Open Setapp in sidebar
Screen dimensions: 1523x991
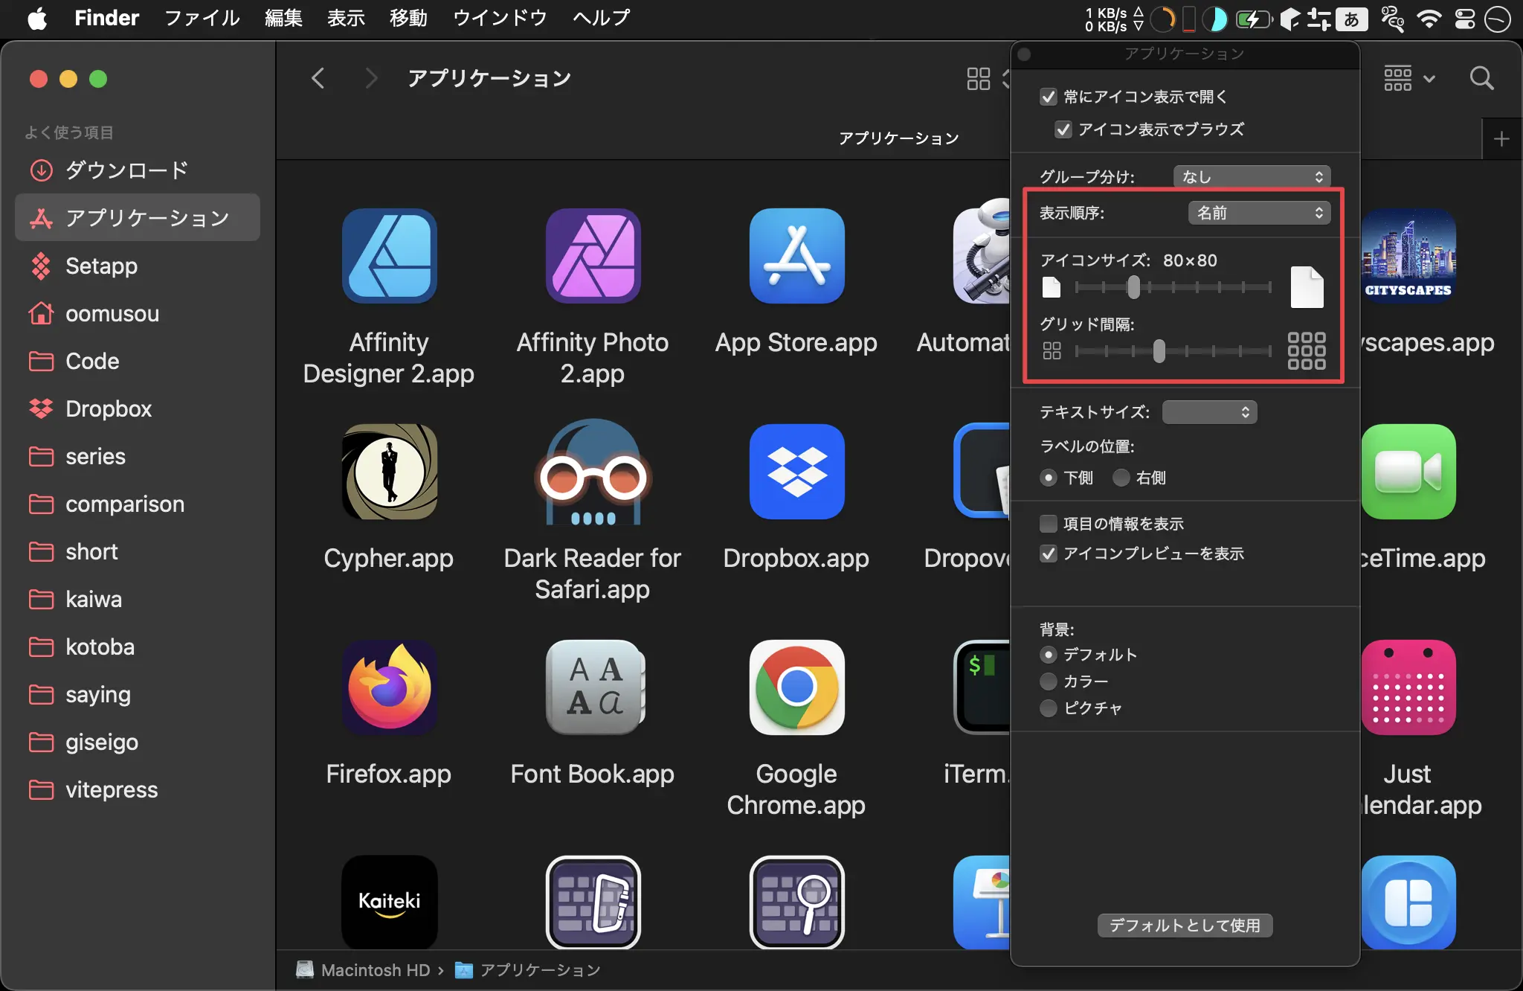pos(138,266)
